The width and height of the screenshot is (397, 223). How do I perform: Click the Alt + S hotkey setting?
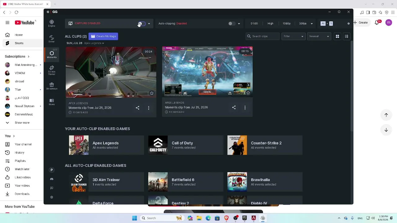pos(327,24)
